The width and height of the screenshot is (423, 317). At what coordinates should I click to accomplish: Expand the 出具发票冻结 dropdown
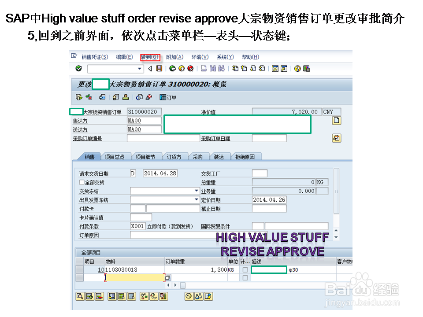(x=197, y=200)
